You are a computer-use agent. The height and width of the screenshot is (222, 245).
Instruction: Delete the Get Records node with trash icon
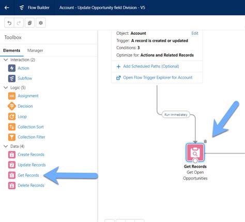tap(205, 141)
